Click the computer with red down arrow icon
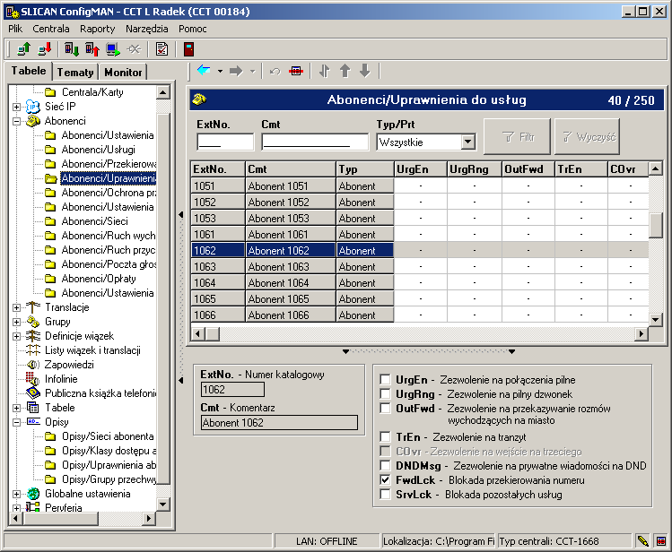Screen dimensions: 672x552 [45, 49]
